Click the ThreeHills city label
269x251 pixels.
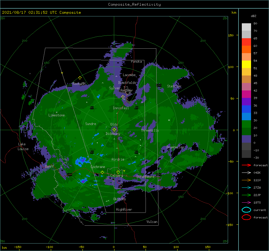pos(150,130)
